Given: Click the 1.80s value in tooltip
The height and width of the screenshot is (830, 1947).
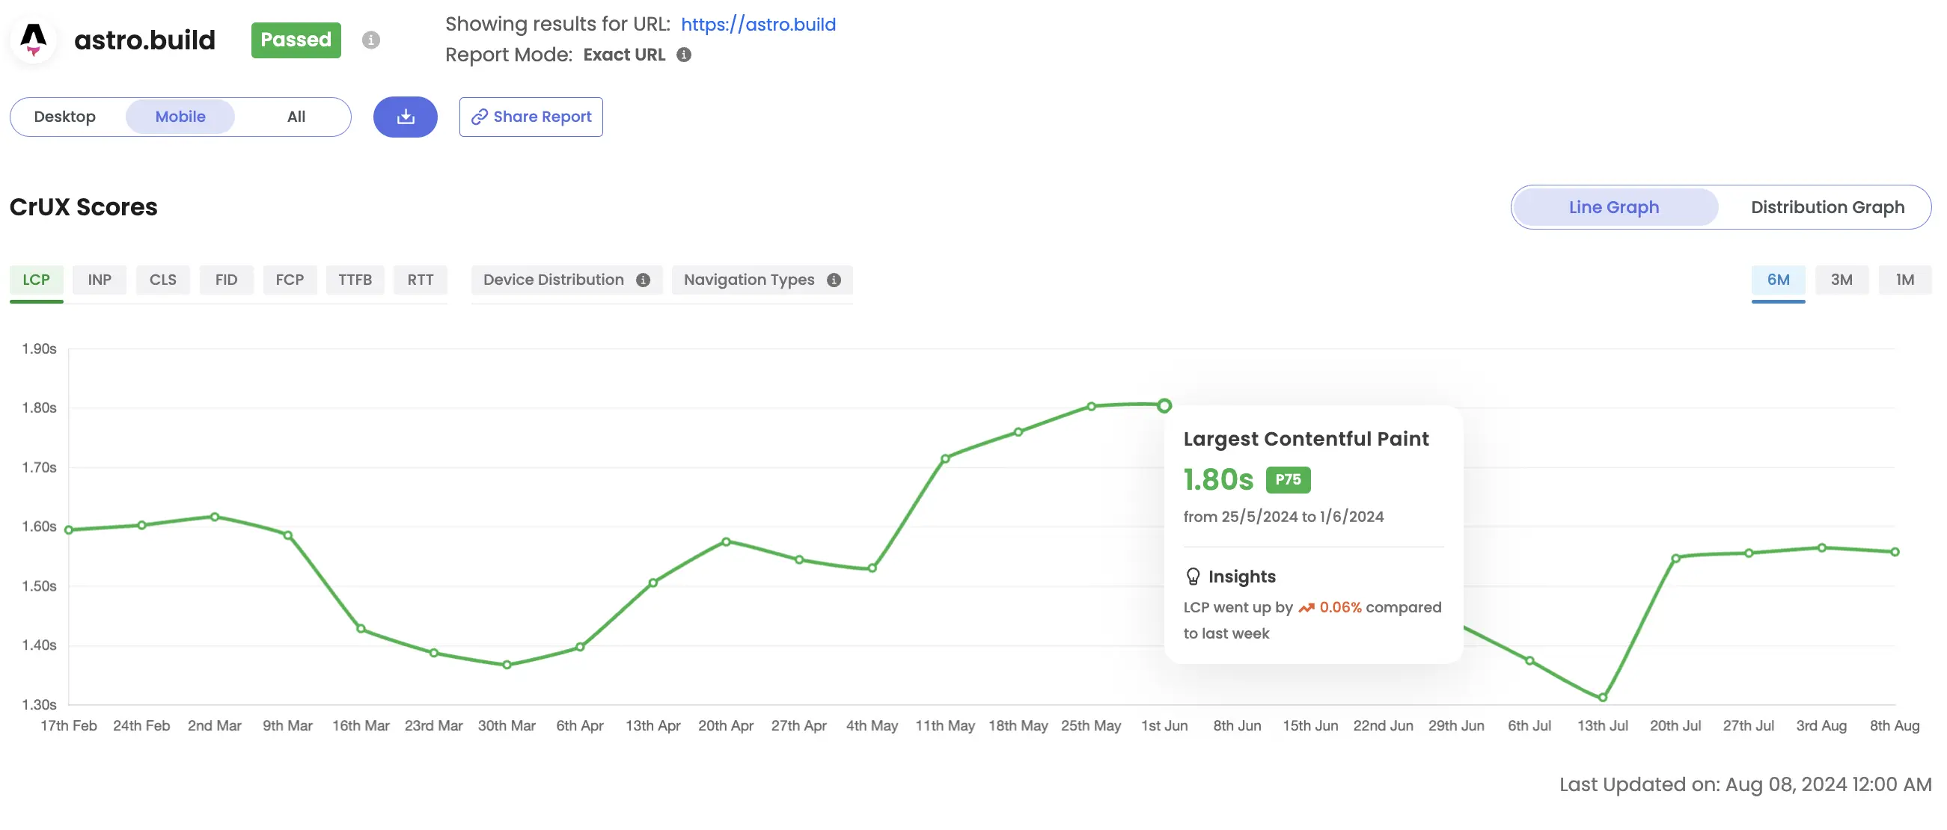Looking at the screenshot, I should point(1218,479).
